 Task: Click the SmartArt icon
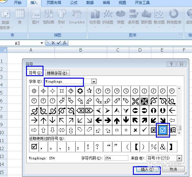(x=77, y=14)
